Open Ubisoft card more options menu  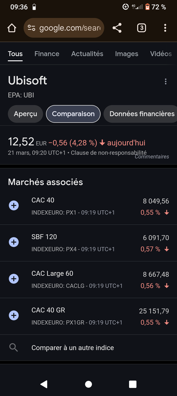[x=166, y=81]
